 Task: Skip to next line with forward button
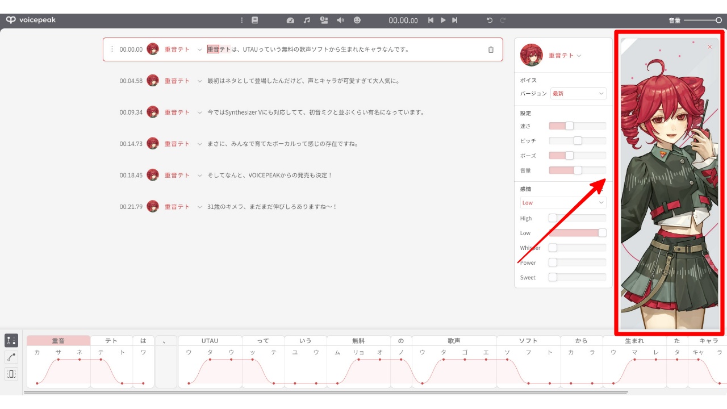click(x=455, y=20)
